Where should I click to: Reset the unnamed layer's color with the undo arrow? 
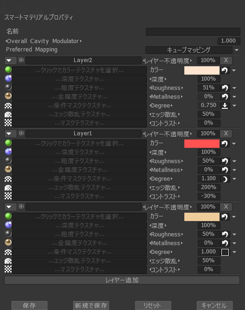(225, 217)
